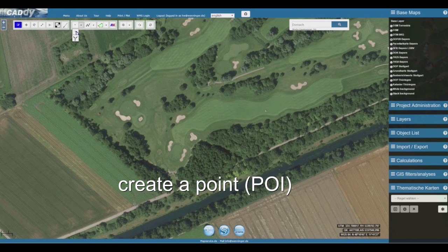448x252 pixels.
Task: Click the circle target tool
Action: point(123,25)
